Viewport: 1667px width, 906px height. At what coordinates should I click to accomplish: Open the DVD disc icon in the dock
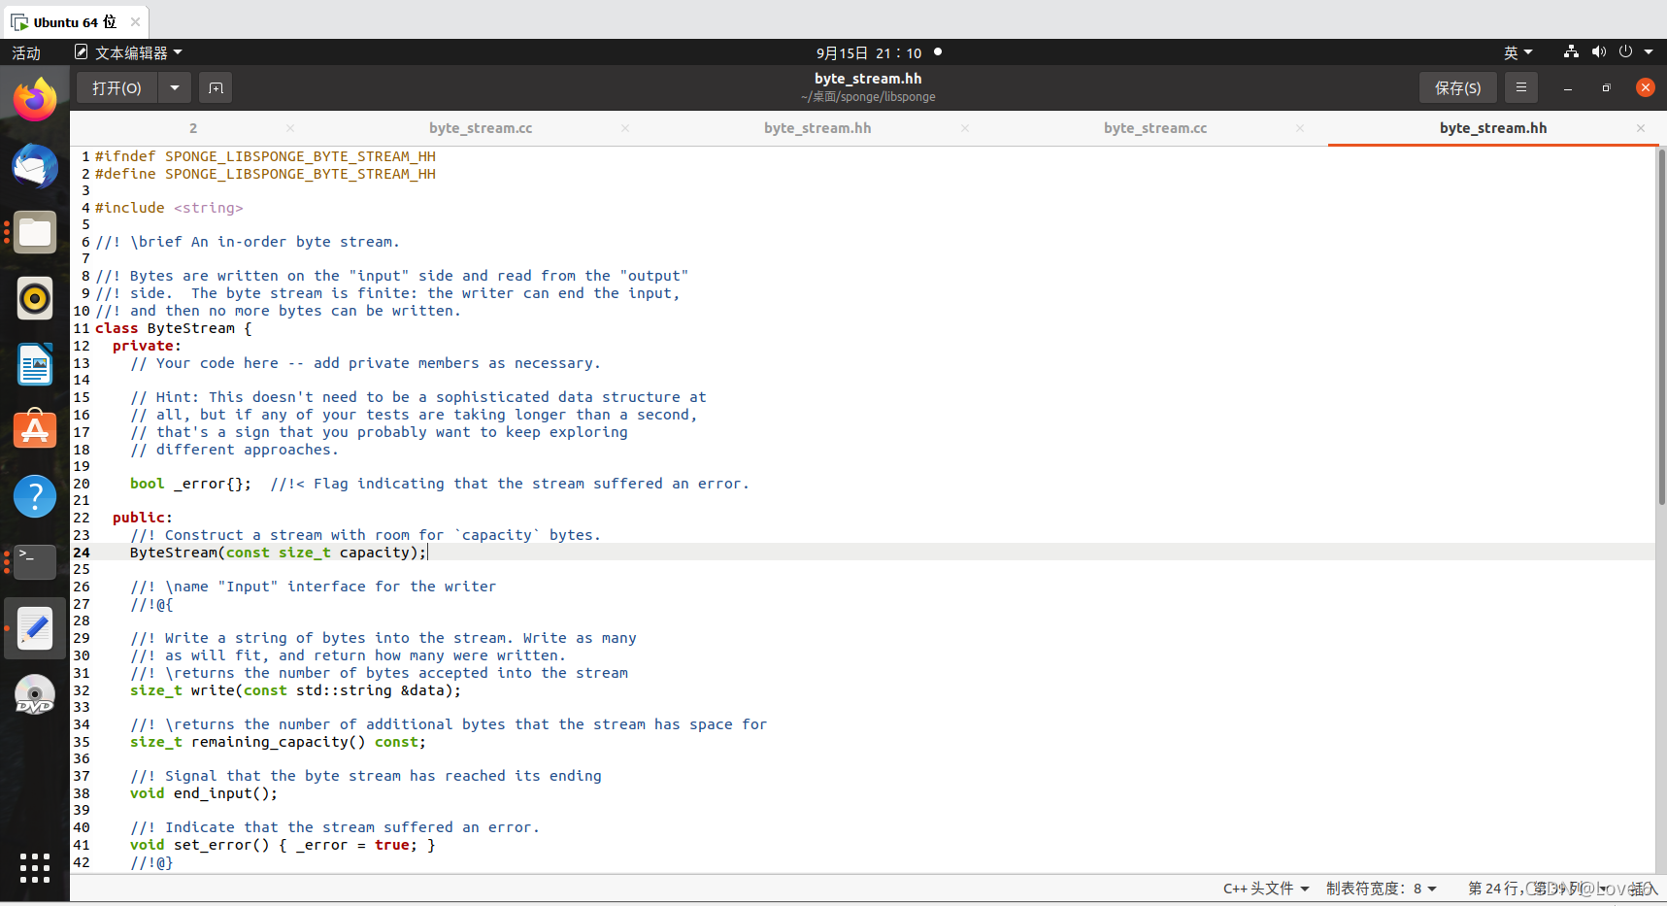click(x=35, y=694)
